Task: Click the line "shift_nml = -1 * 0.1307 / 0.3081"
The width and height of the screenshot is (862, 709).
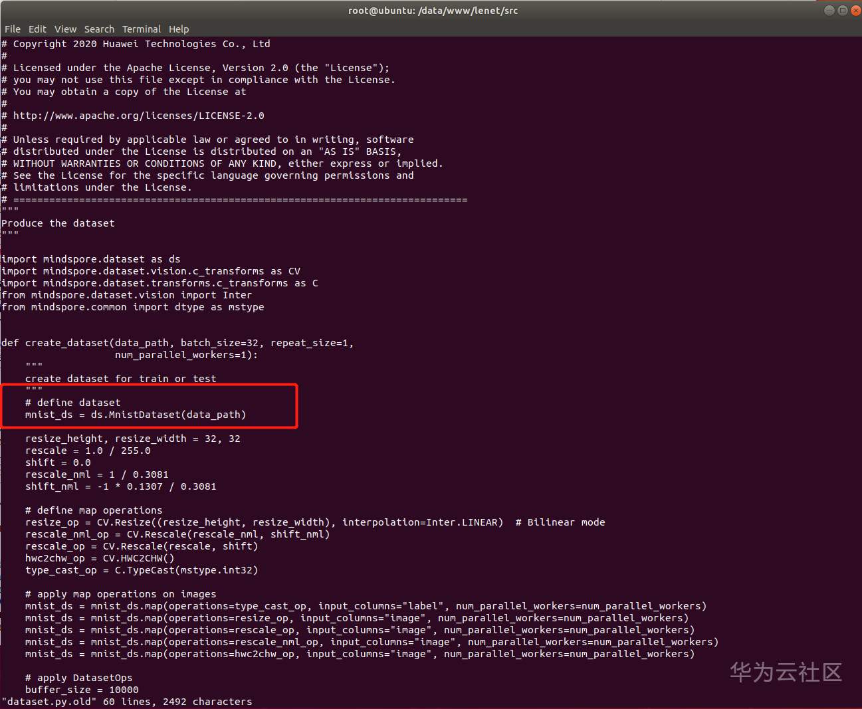Action: click(x=121, y=486)
